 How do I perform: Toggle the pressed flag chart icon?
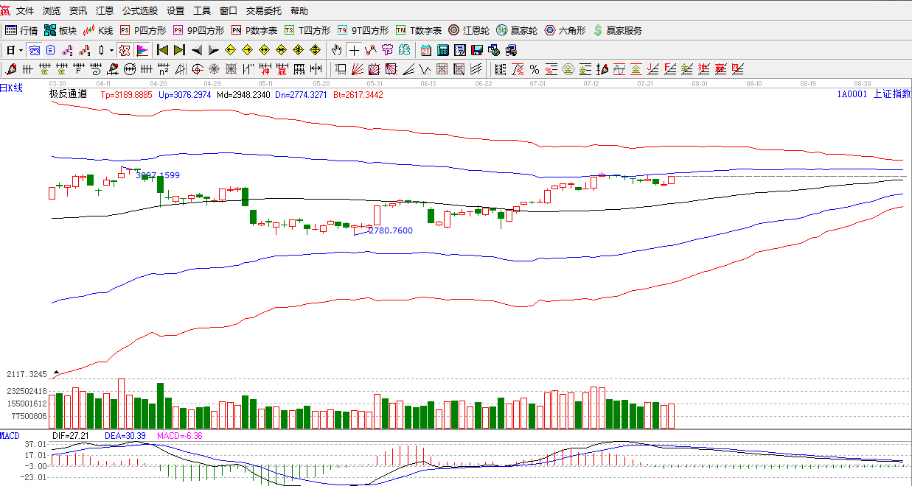pyautogui.click(x=142, y=50)
